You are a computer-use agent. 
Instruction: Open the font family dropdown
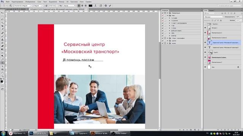pyautogui.click(x=31, y=6)
